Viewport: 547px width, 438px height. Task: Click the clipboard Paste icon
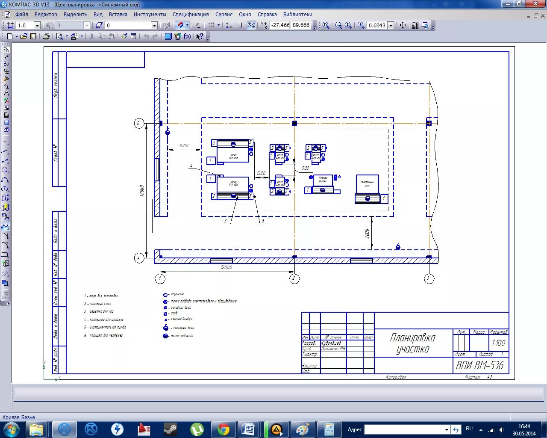coord(111,37)
